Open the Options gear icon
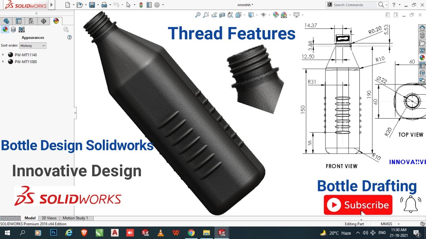Screen dimensions: 426x239 coord(157,5)
